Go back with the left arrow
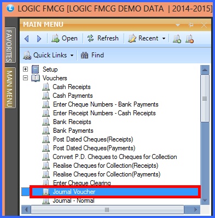Viewport: 215px width, 218px height. pos(27,39)
